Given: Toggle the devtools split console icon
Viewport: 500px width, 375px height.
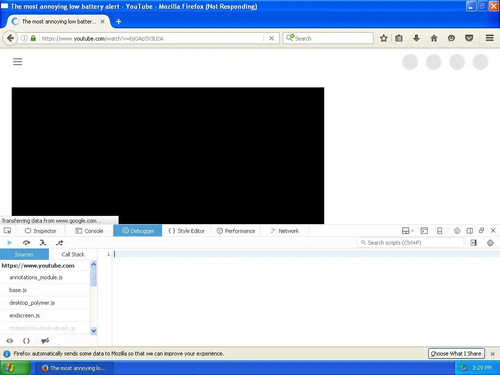Looking at the screenshot, I should pyautogui.click(x=424, y=231).
